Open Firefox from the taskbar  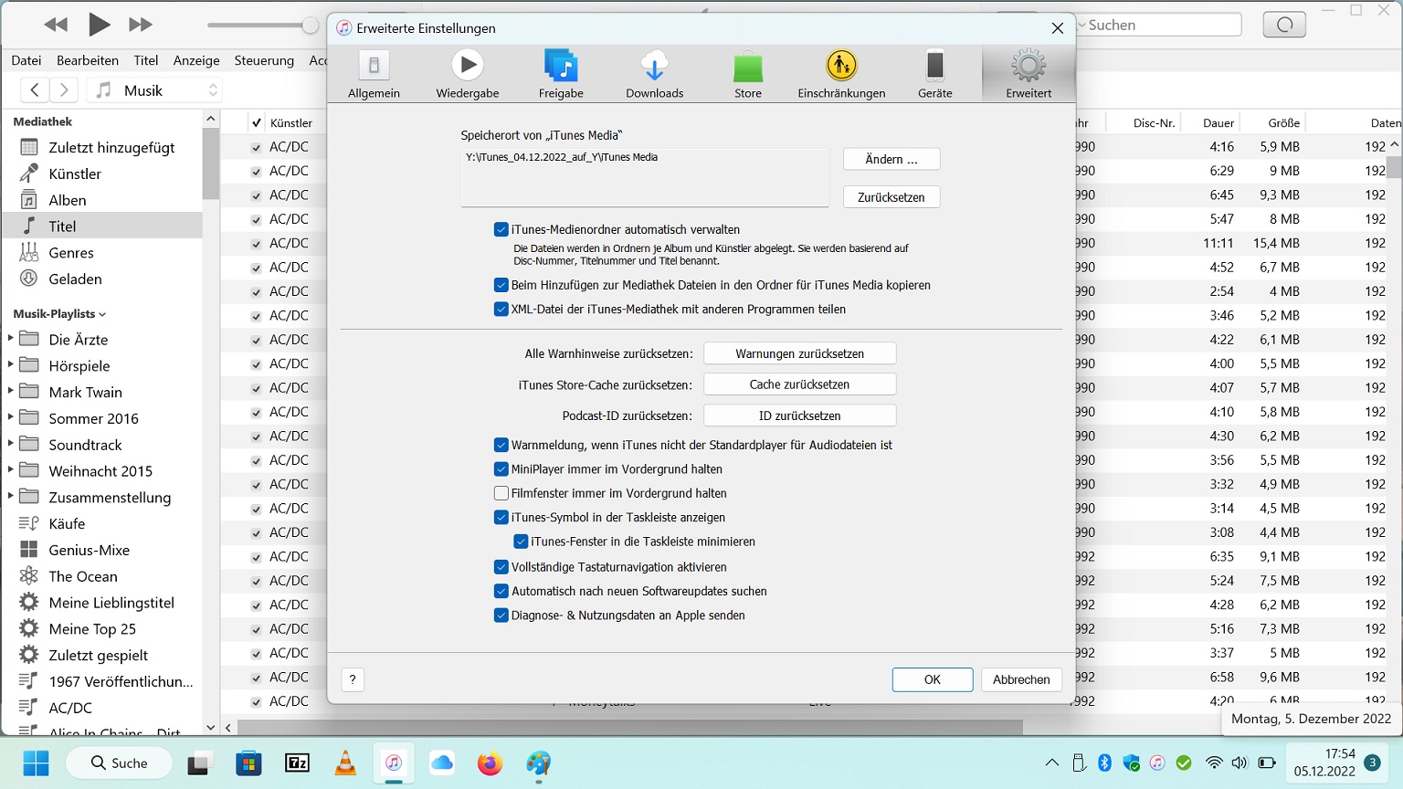click(x=491, y=763)
